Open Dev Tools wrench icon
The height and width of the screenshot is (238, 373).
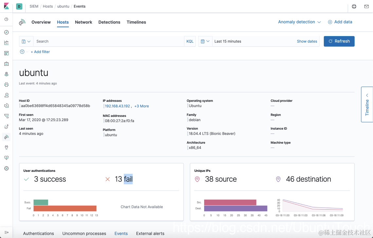[7, 147]
